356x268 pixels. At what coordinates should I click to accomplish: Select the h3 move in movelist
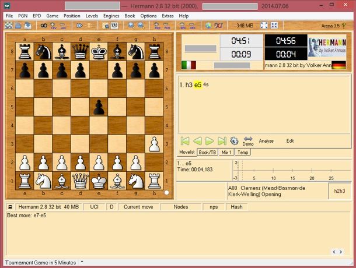coord(189,85)
